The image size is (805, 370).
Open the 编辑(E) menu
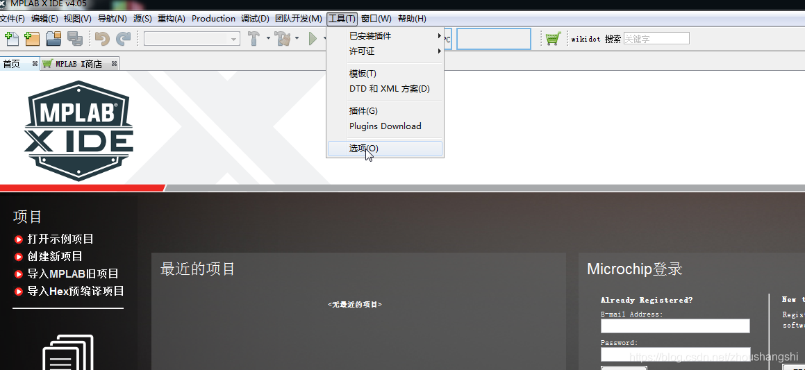(44, 19)
